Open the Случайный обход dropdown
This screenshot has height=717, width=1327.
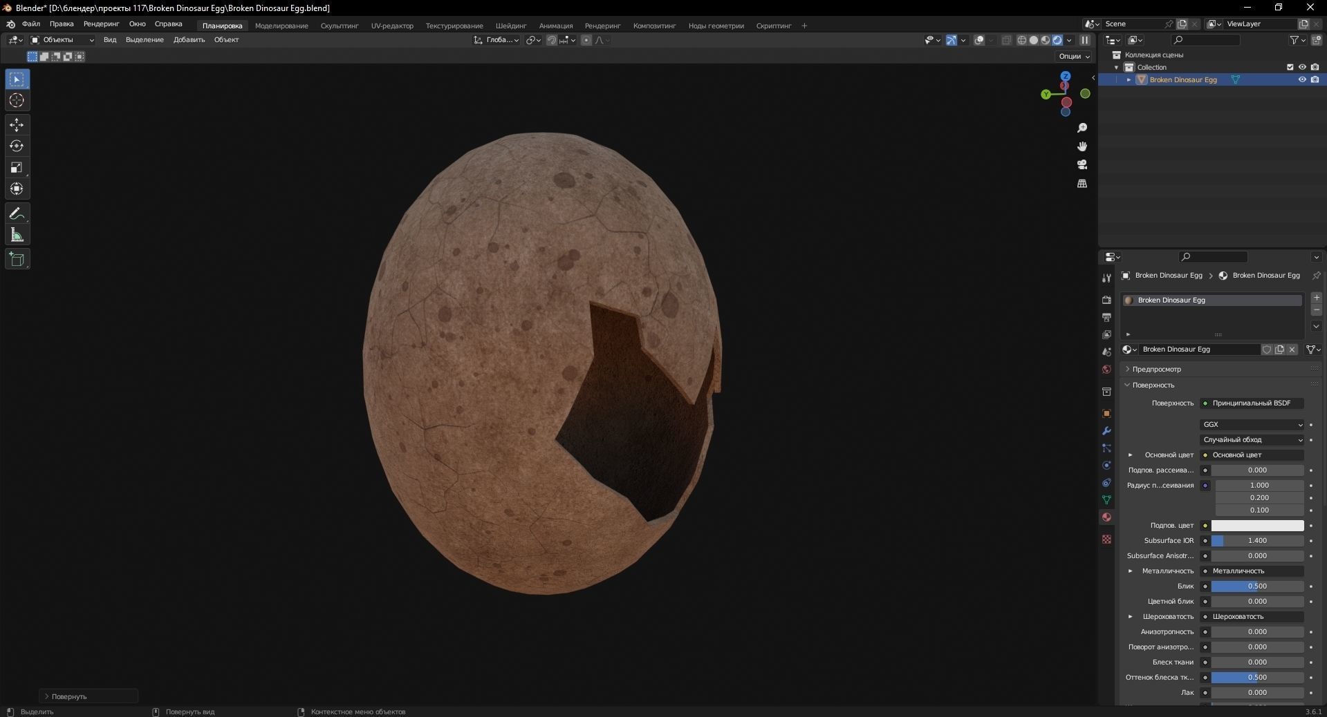coord(1252,440)
